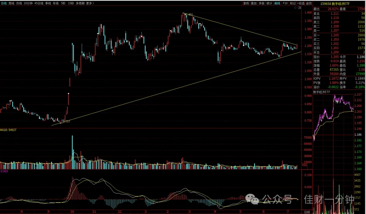The image size is (366, 214).
Task: Click the 1.401 high price marker
Action: [190, 15]
